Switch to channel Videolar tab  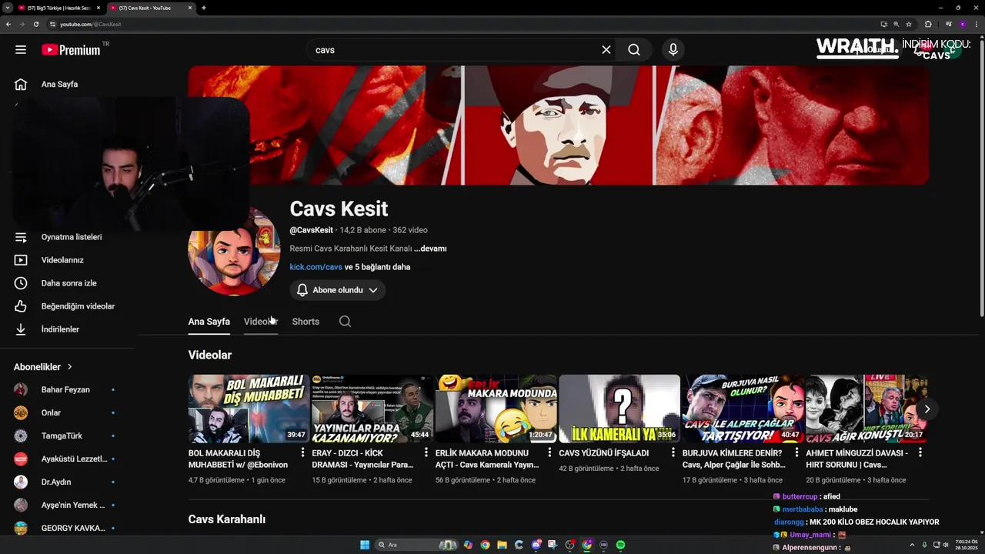pos(261,322)
